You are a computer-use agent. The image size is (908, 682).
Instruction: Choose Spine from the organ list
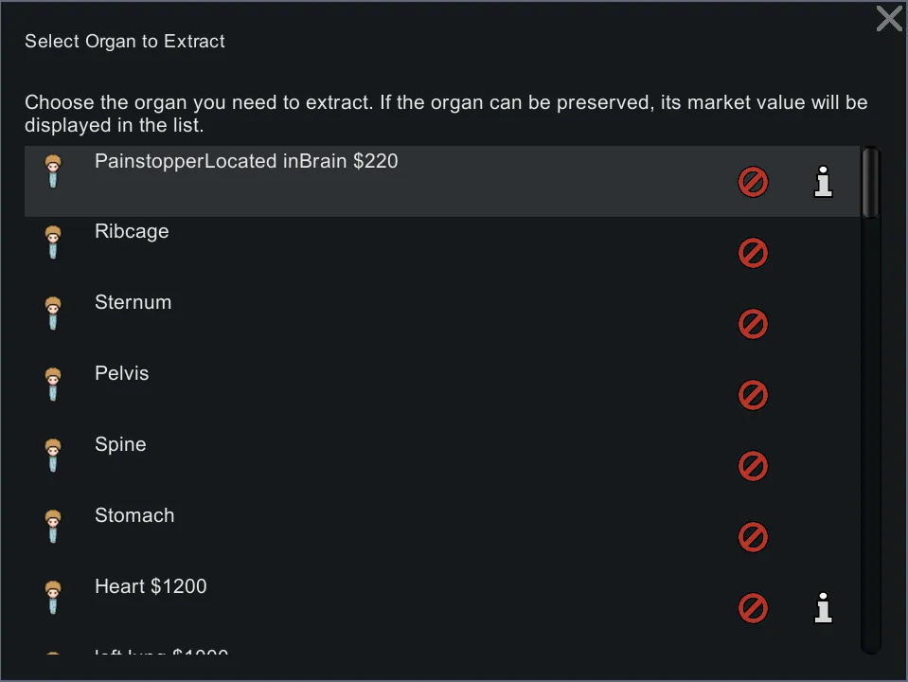click(120, 445)
